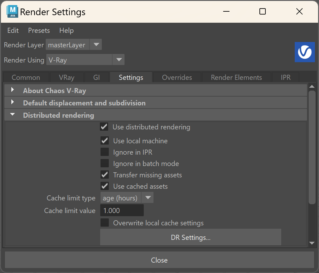Enable Ignore in batch mode
The height and width of the screenshot is (273, 319).
105,163
